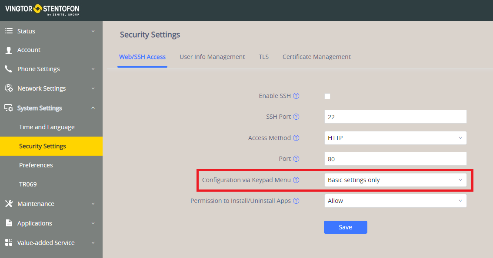Image resolution: width=493 pixels, height=258 pixels.
Task: Click the help icon next to SSH Port
Action: click(x=296, y=117)
